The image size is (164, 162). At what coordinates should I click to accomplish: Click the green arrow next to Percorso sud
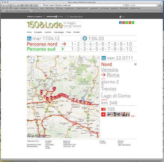63,49
